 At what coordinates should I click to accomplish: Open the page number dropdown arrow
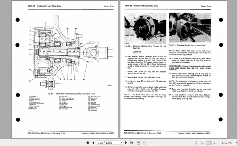(x=121, y=143)
